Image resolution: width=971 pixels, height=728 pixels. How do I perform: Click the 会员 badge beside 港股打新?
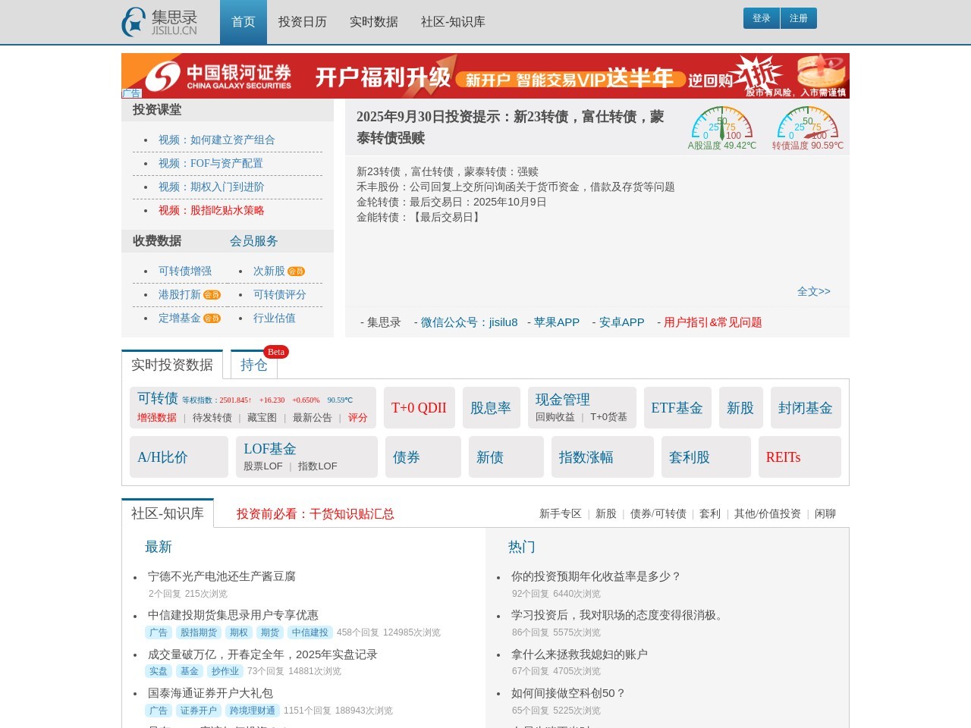pyautogui.click(x=212, y=295)
